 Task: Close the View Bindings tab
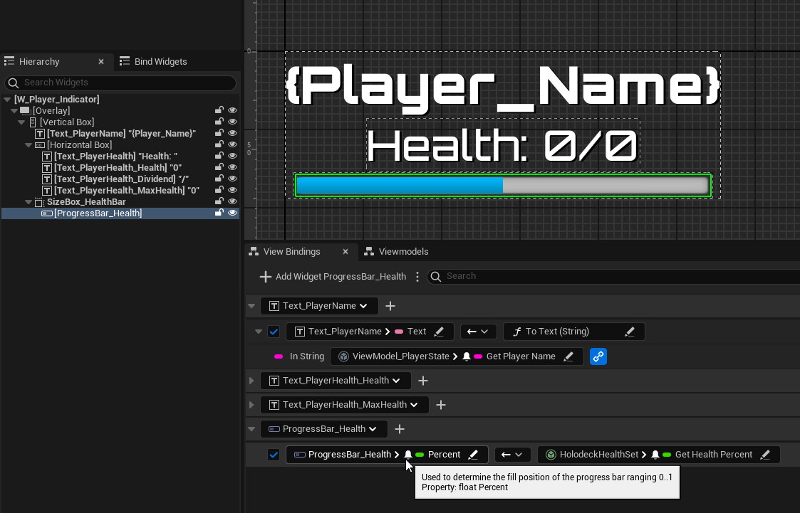click(346, 252)
